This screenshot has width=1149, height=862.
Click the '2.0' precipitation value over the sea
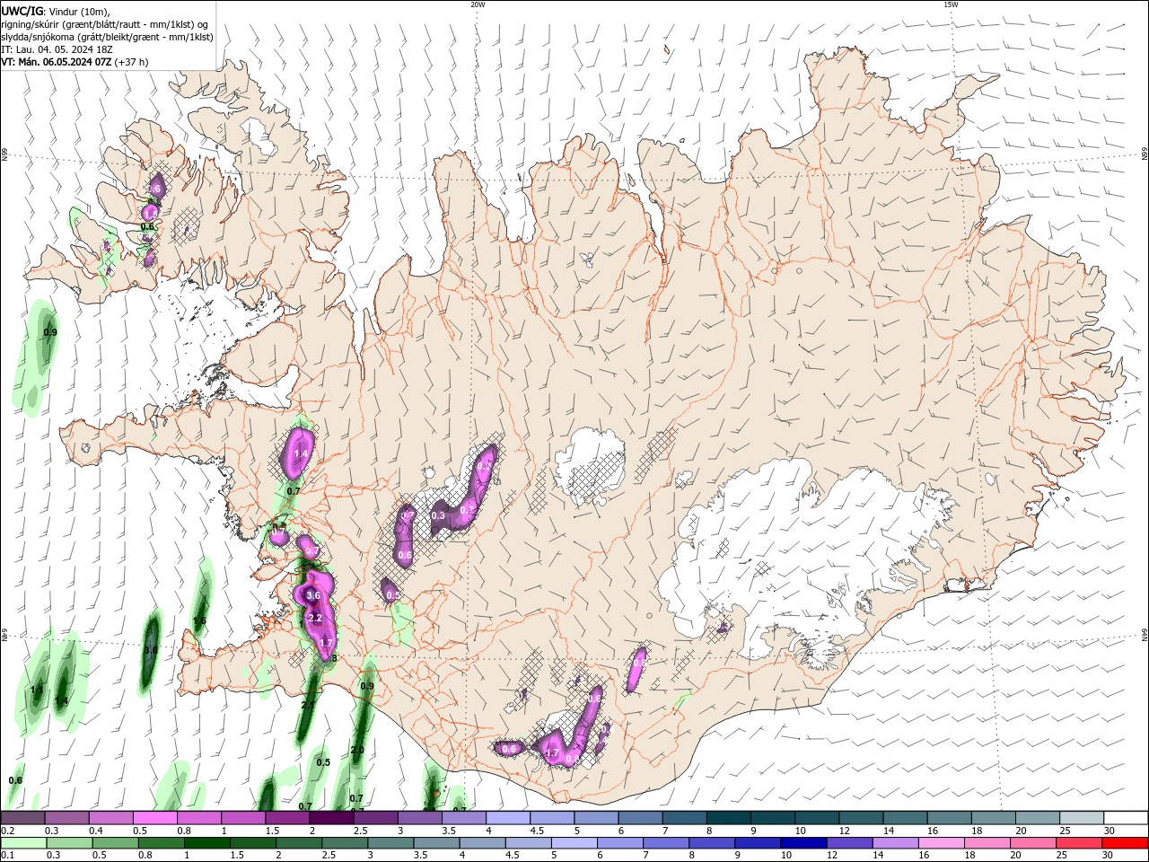click(357, 750)
